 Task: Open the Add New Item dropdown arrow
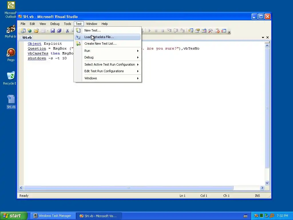pos(47,31)
